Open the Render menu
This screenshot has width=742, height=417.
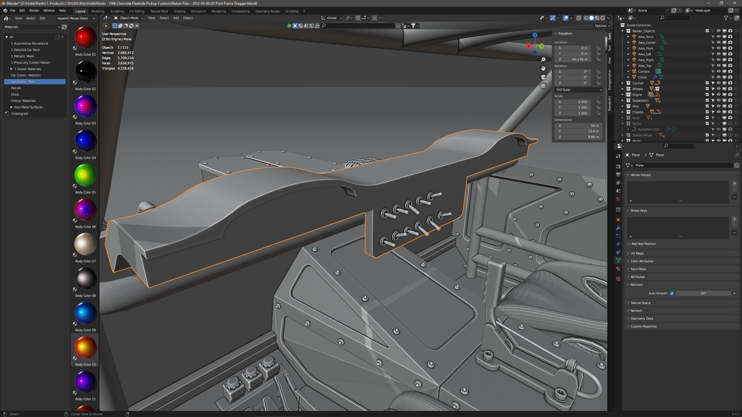coord(34,10)
